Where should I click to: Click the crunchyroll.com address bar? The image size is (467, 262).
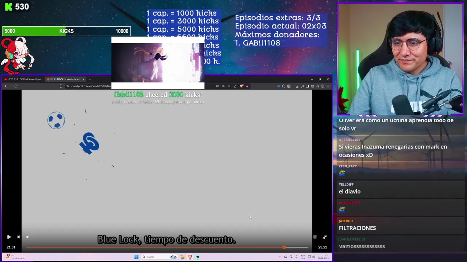click(91, 86)
